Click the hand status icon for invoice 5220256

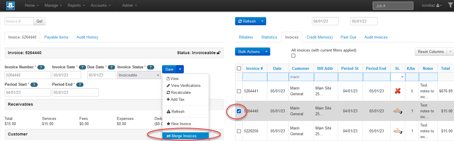(397, 131)
